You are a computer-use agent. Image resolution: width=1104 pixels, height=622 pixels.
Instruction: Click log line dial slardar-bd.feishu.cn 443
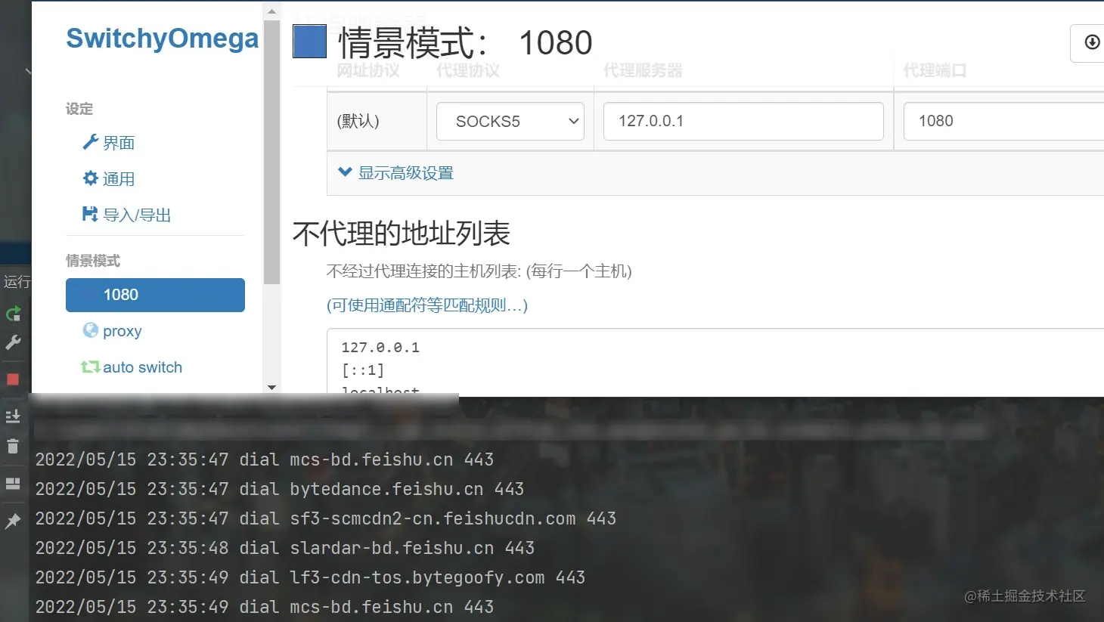[285, 548]
